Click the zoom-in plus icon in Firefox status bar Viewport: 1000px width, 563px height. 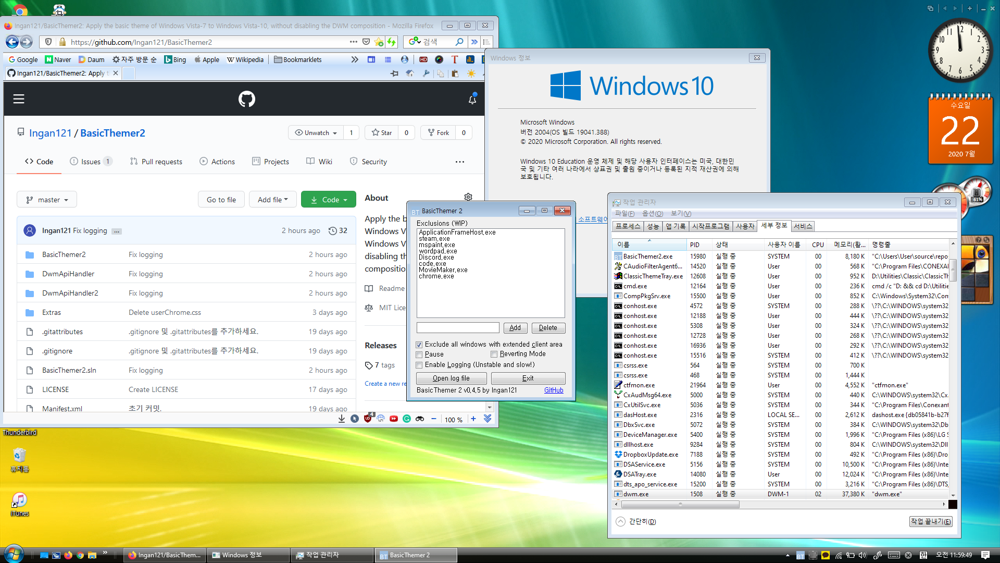[x=473, y=419]
